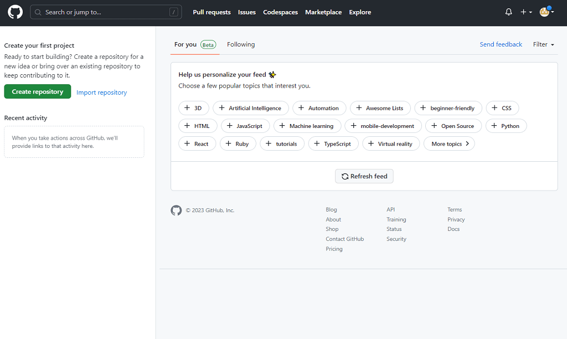The height and width of the screenshot is (339, 567).
Task: Open the notifications bell
Action: click(x=508, y=12)
